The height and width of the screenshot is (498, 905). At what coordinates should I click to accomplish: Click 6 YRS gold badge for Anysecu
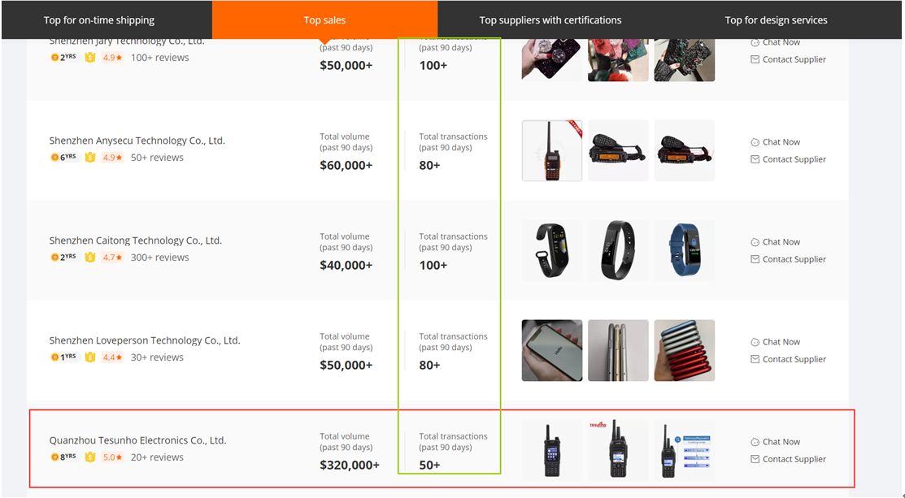[63, 158]
